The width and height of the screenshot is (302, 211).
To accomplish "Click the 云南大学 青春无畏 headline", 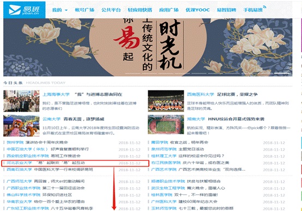I will click(73, 119).
